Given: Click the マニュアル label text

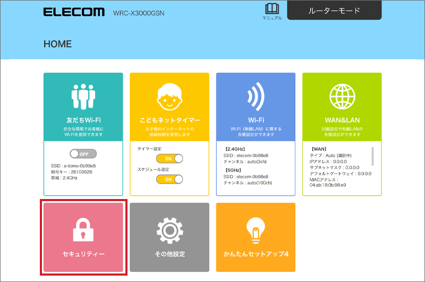Looking at the screenshot, I should pyautogui.click(x=272, y=18).
